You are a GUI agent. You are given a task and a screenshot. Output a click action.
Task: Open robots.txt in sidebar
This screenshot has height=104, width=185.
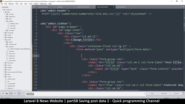12,58
